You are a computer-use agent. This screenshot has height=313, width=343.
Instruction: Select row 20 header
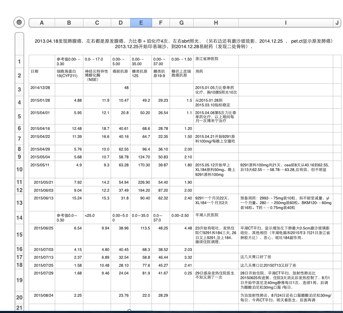19,297
